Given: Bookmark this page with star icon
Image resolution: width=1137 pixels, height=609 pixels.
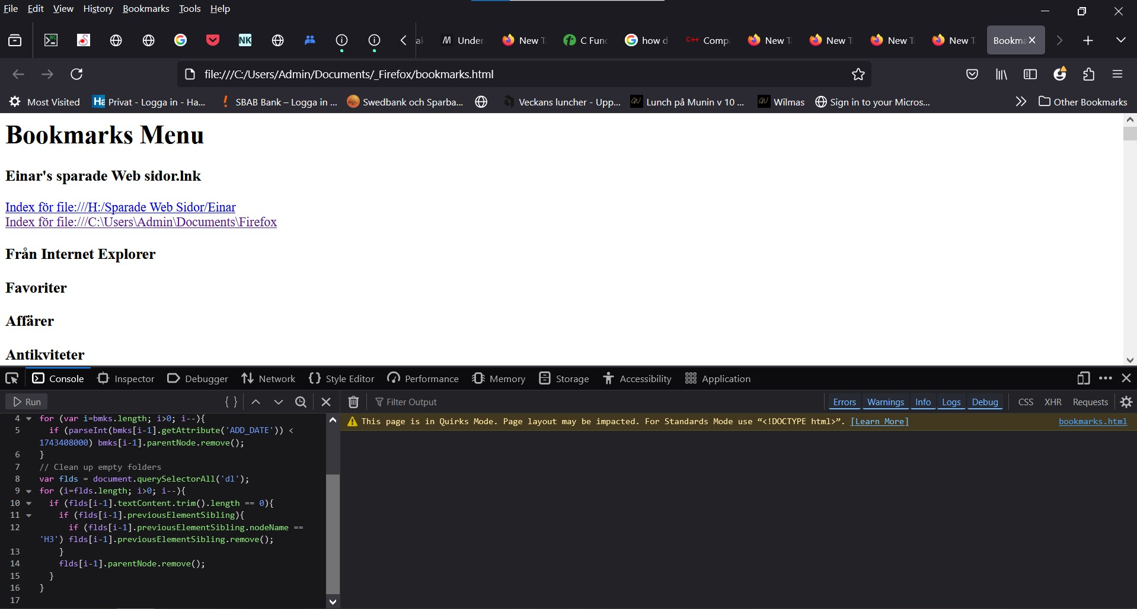Looking at the screenshot, I should (x=858, y=74).
